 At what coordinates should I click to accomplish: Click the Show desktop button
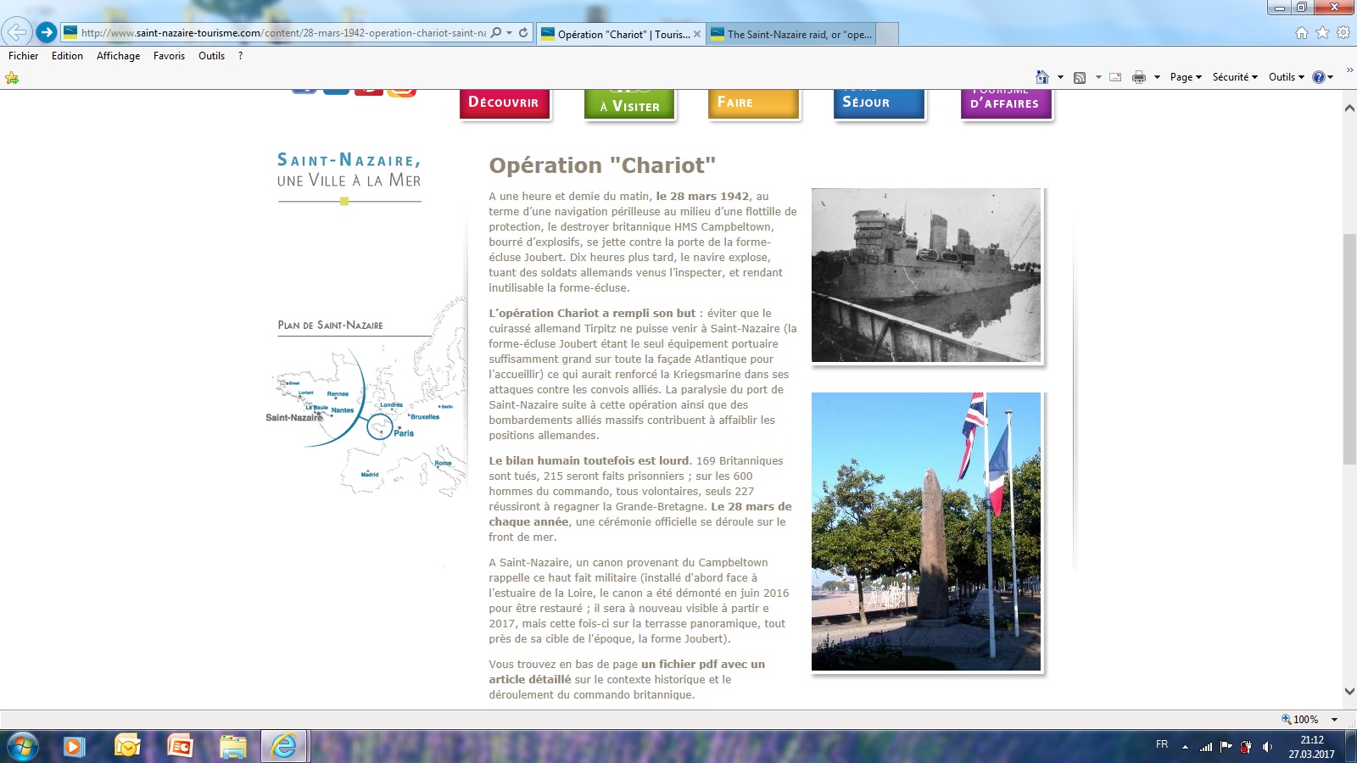[x=1351, y=747]
